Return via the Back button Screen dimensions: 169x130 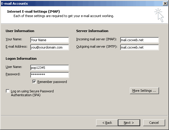pos(107,123)
